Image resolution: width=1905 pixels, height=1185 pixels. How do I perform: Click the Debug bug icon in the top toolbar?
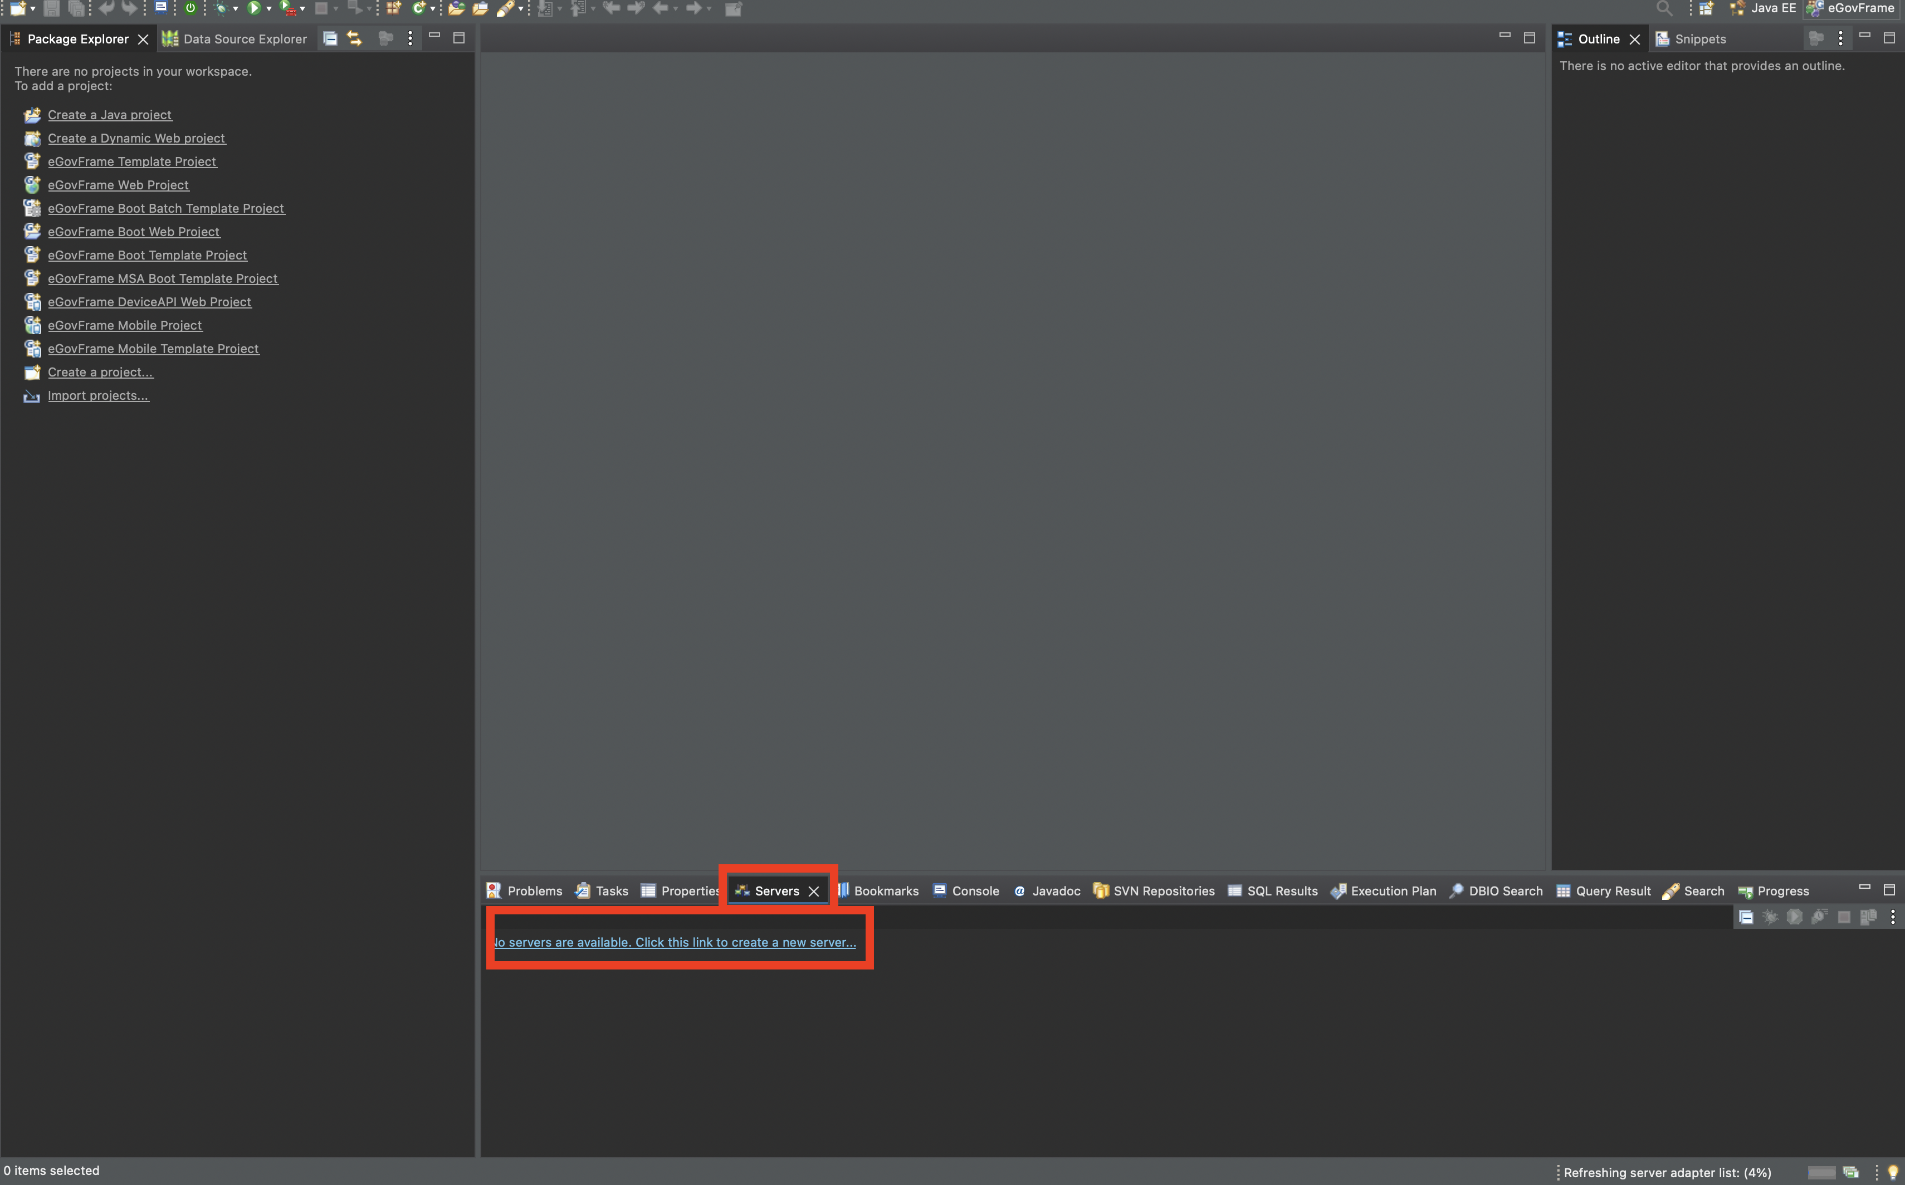click(221, 8)
